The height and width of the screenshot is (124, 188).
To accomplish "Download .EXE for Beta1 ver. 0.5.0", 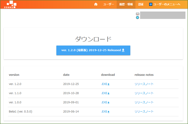I will point(105,112).
